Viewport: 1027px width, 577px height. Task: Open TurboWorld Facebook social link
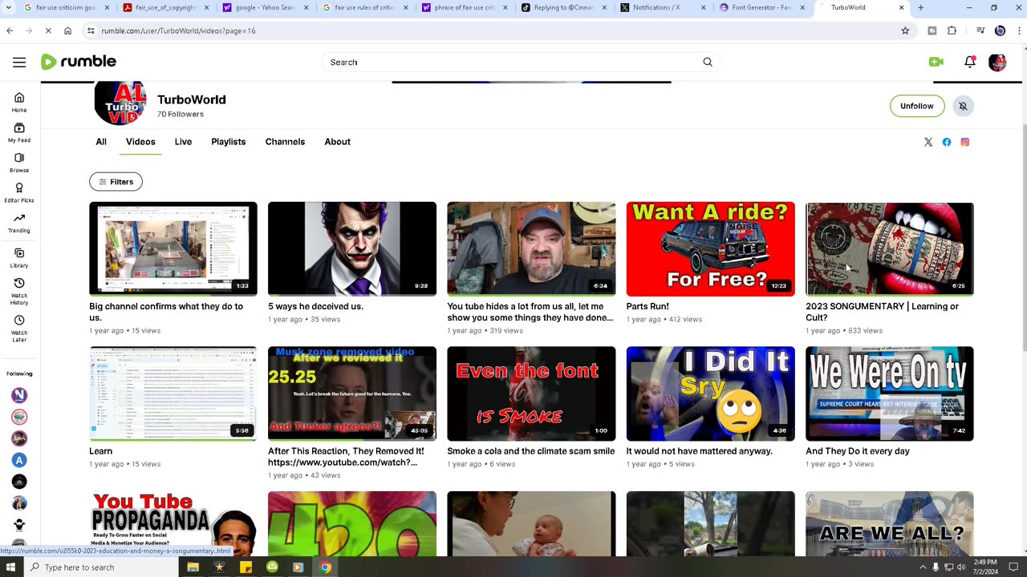pyautogui.click(x=947, y=142)
